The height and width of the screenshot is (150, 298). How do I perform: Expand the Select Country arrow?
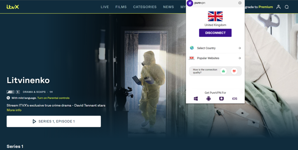[240, 48]
